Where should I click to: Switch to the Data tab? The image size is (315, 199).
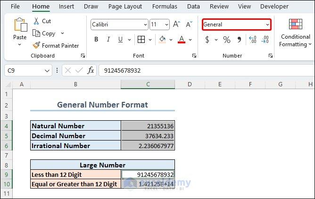pos(193,7)
